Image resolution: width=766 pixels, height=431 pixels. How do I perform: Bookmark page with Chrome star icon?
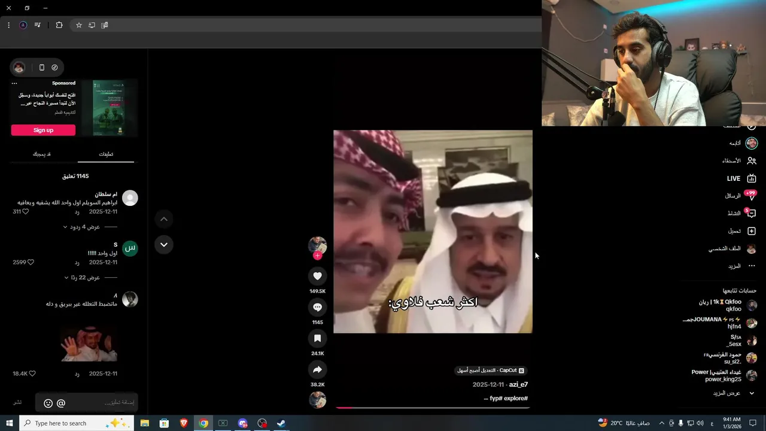coord(78,25)
